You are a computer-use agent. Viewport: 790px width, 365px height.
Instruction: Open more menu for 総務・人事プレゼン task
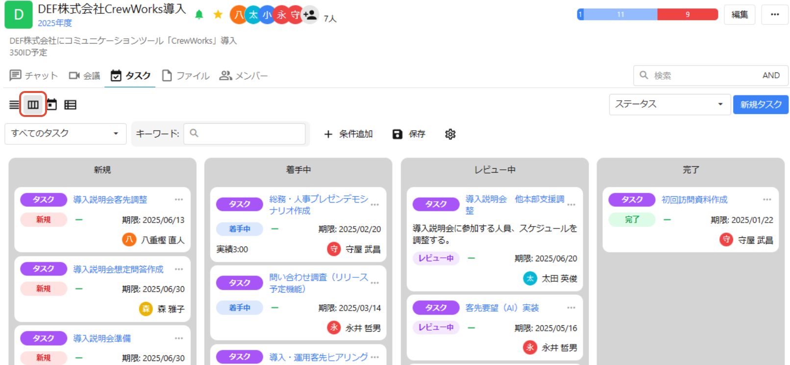click(375, 205)
